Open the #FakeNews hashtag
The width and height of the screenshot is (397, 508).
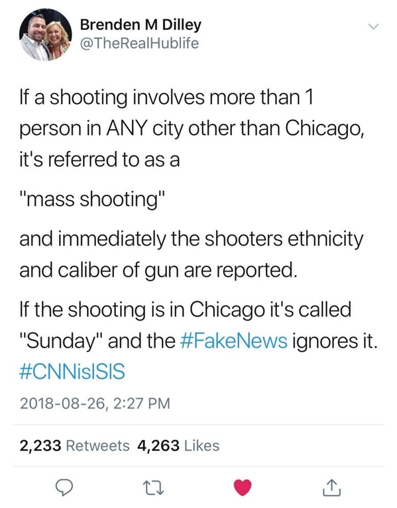[x=233, y=341]
